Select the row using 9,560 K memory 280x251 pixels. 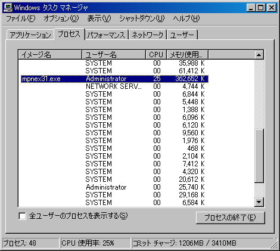tap(114, 133)
